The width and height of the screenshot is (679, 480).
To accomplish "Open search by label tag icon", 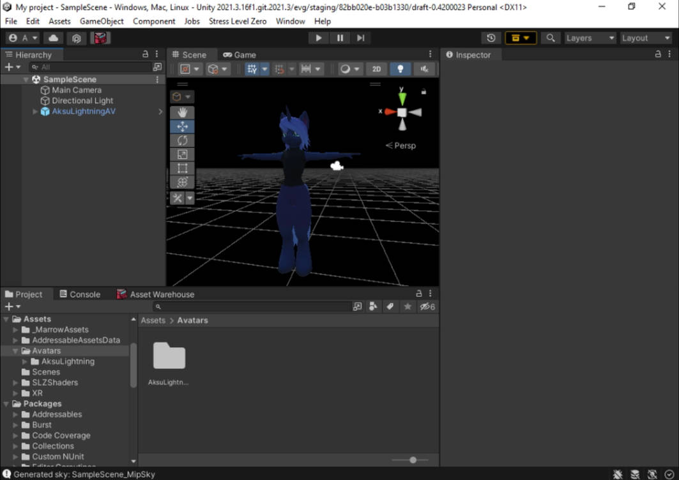I will coord(390,306).
